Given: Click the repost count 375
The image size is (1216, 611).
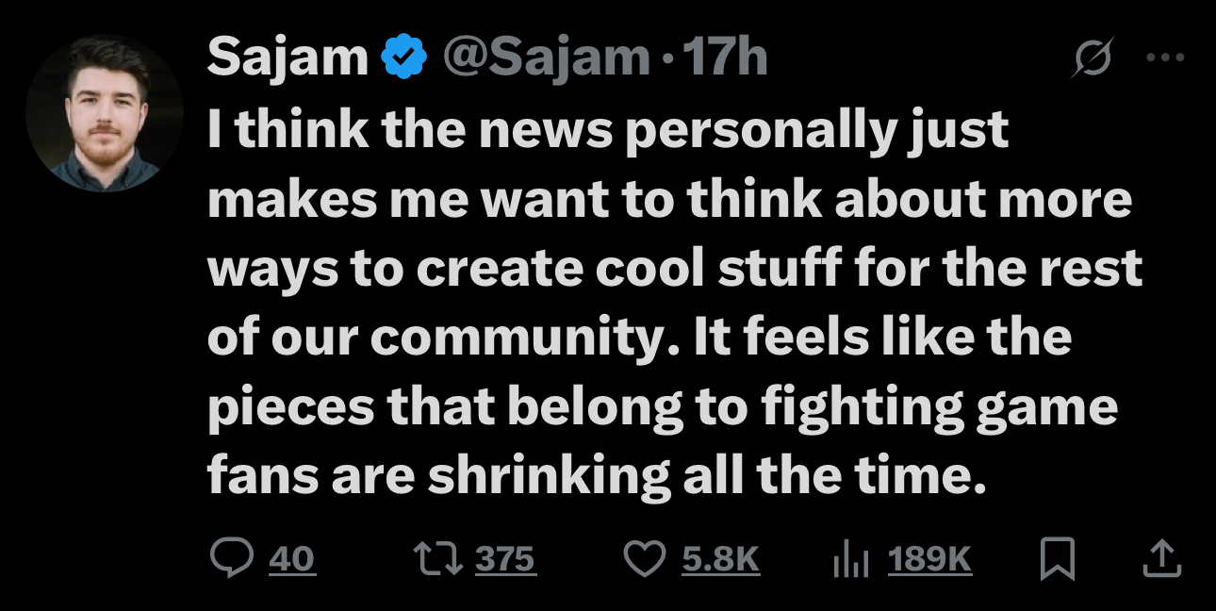Looking at the screenshot, I should tap(504, 560).
